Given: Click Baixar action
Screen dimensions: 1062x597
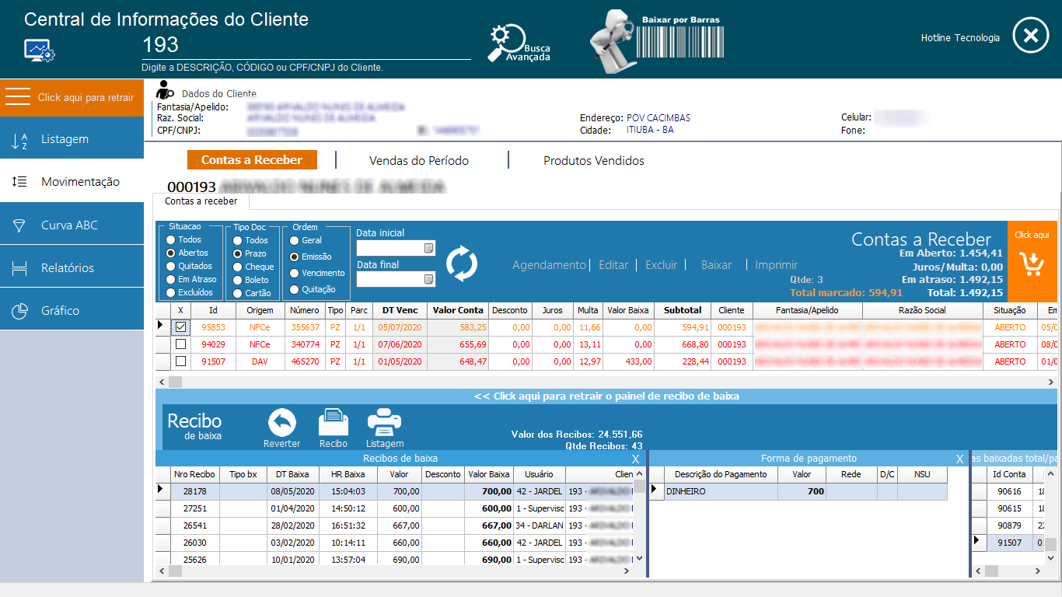Looking at the screenshot, I should (x=717, y=265).
